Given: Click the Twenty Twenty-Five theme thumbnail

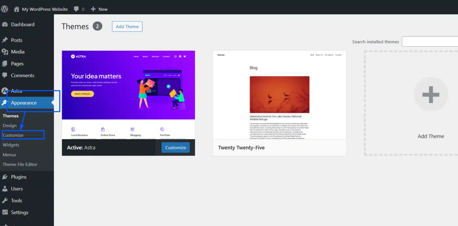Looking at the screenshot, I should pyautogui.click(x=279, y=95).
